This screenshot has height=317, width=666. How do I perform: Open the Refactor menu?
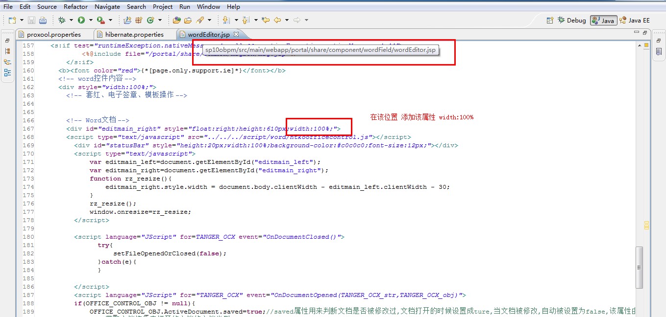(x=75, y=6)
